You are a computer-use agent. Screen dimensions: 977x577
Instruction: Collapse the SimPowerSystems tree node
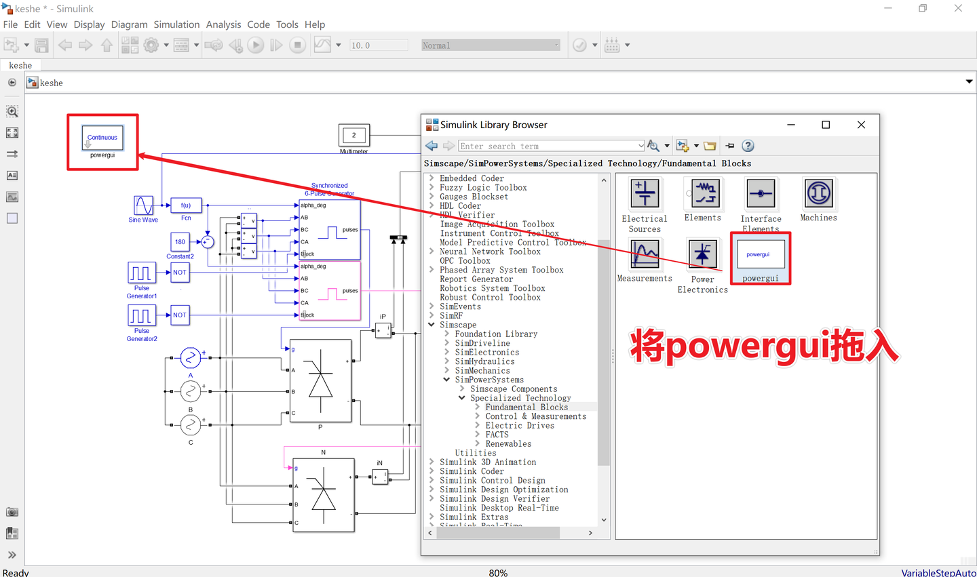point(447,380)
